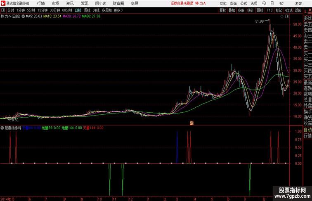The image size is (312, 201).
Task: Open the 问小达 menu
Action: pyautogui.click(x=100, y=3)
